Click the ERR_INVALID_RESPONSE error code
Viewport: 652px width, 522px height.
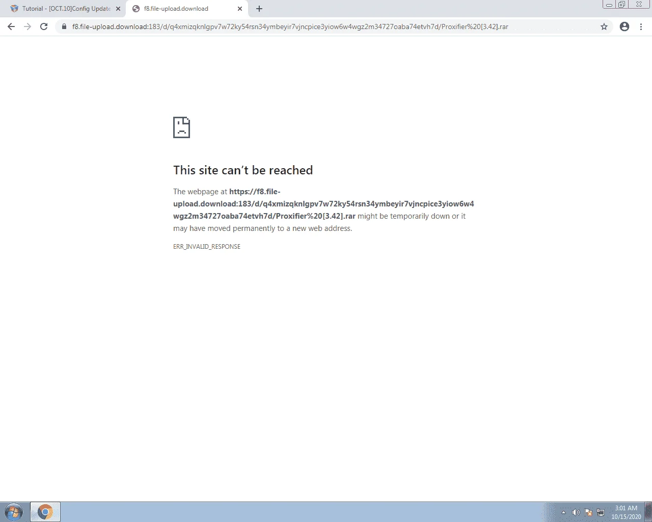pyautogui.click(x=207, y=247)
